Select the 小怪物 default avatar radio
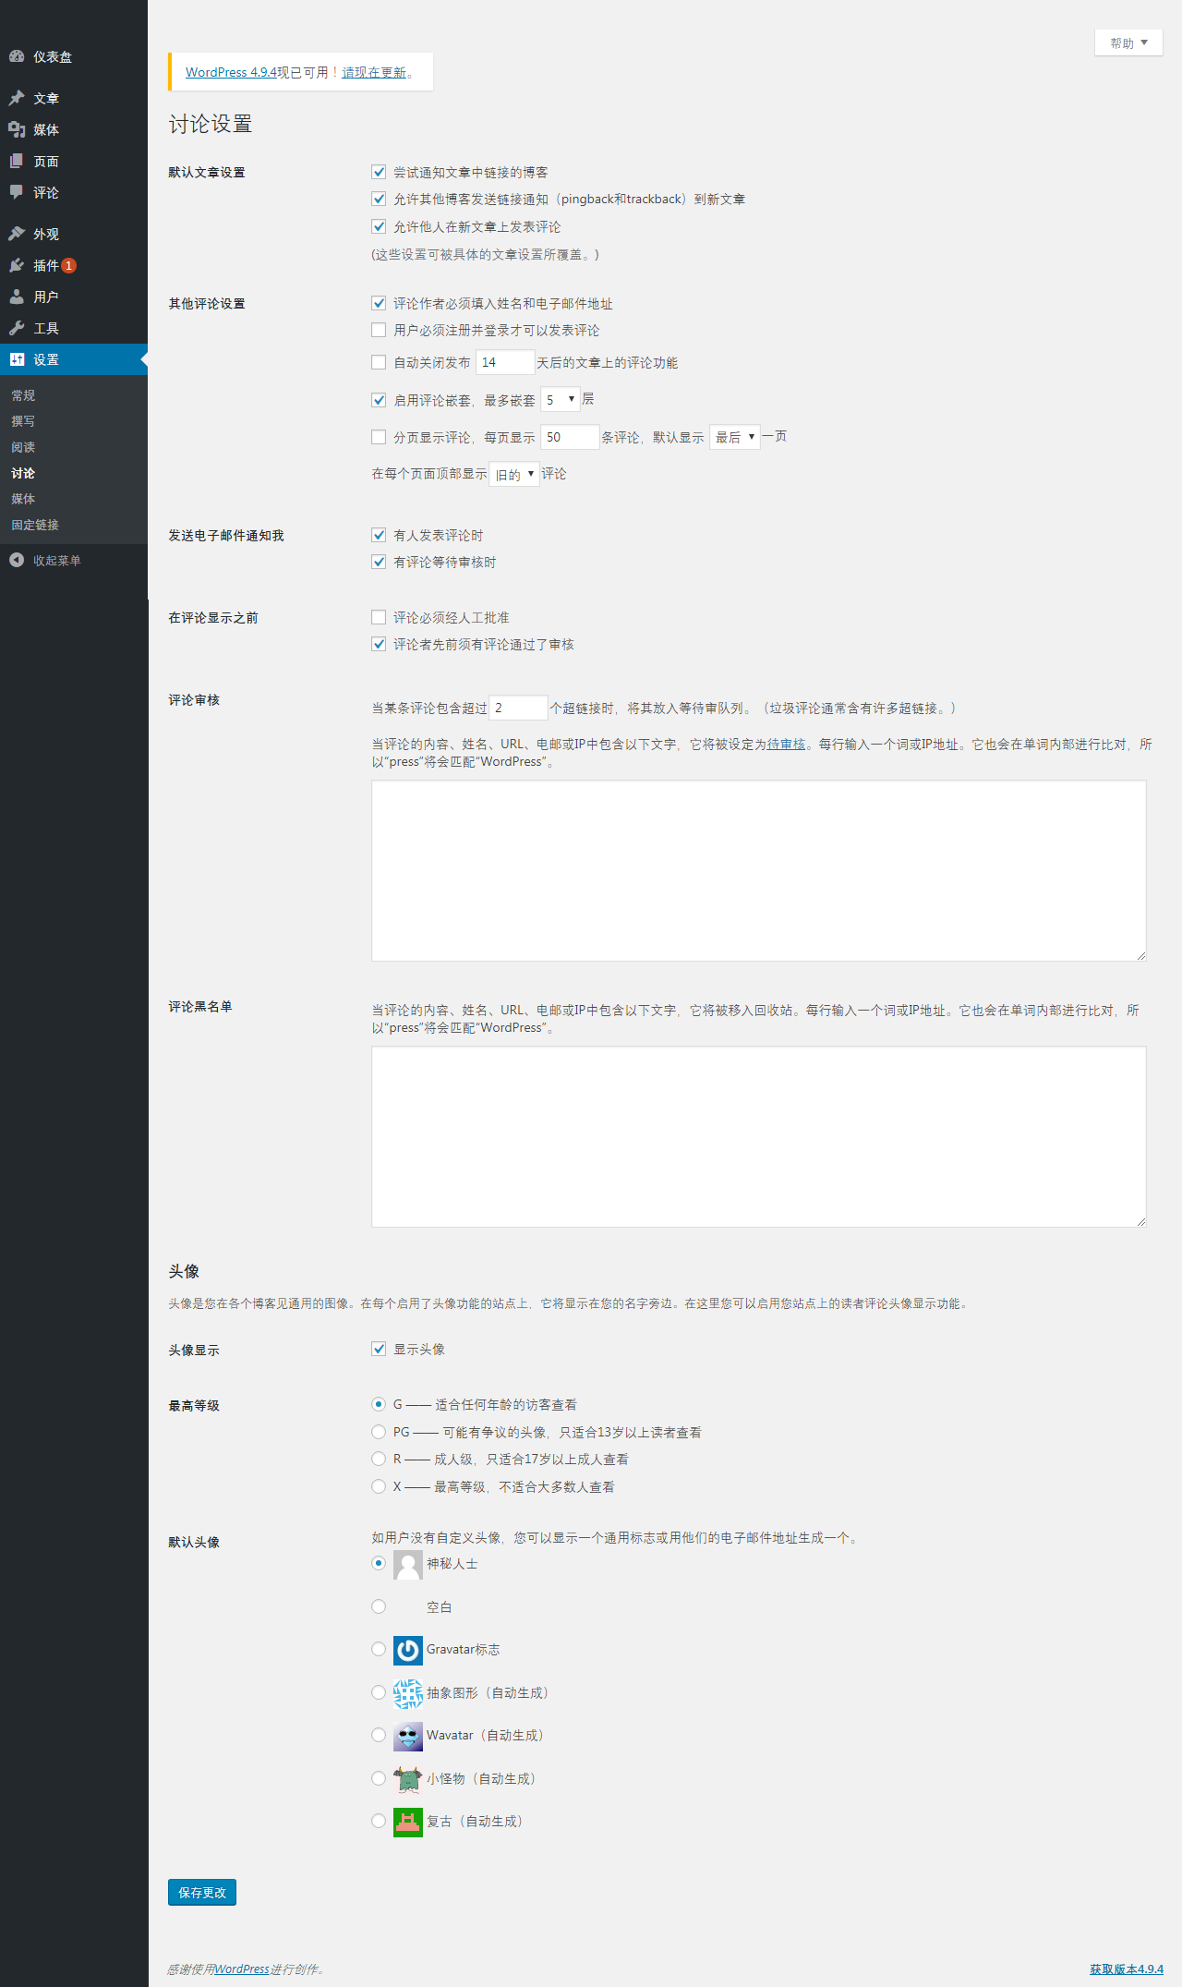Image resolution: width=1182 pixels, height=1987 pixels. coord(379,1778)
